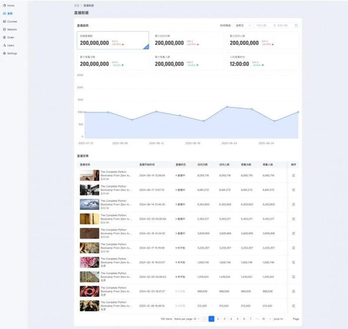348x329 pixels.
Task: Click the previous page arrow in pagination
Action: point(205,319)
